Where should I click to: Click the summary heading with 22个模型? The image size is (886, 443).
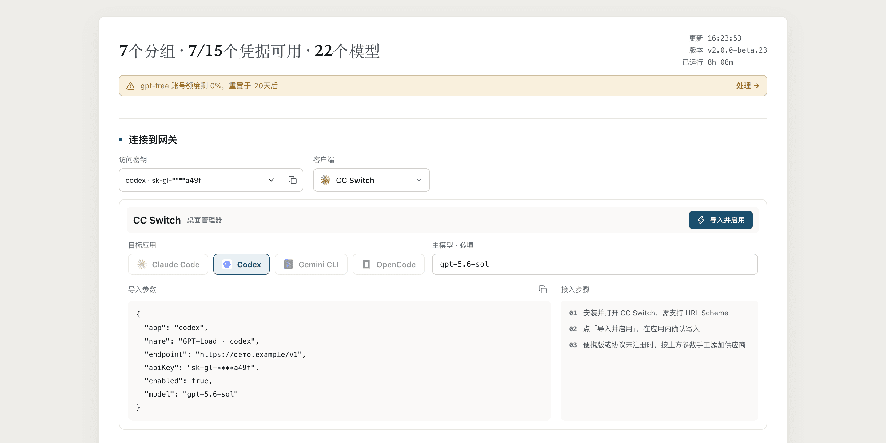[249, 51]
